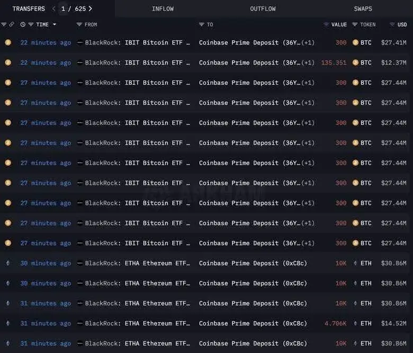The width and height of the screenshot is (413, 353).
Task: Click the 4.706K ETH value
Action: point(336,323)
